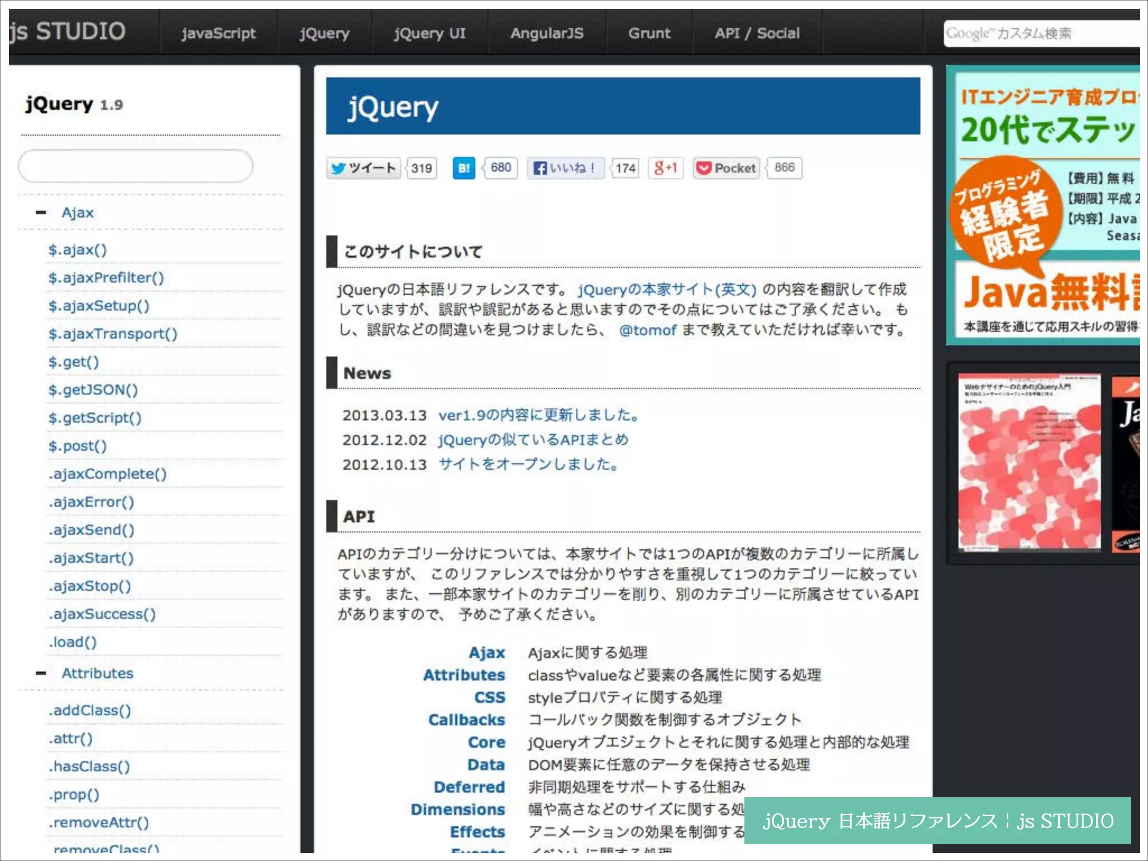Viewport: 1148px width, 861px height.
Task: Open the Pocket count 866
Action: click(x=784, y=168)
